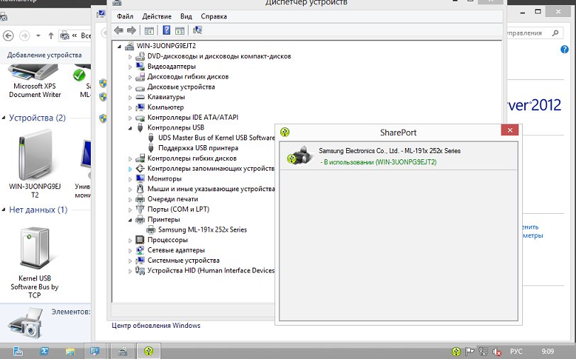
Task: Switch to SharePort taskbar button
Action: click(x=148, y=351)
